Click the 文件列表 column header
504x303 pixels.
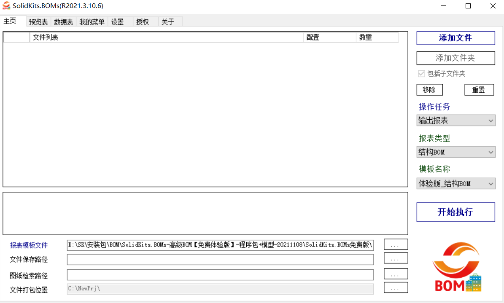click(167, 37)
